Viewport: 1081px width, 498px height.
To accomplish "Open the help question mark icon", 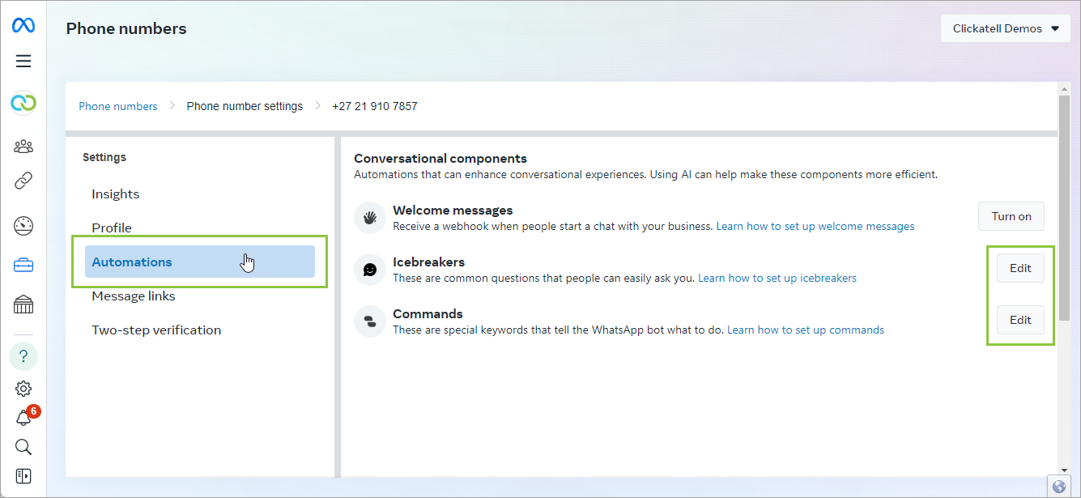I will pyautogui.click(x=23, y=356).
